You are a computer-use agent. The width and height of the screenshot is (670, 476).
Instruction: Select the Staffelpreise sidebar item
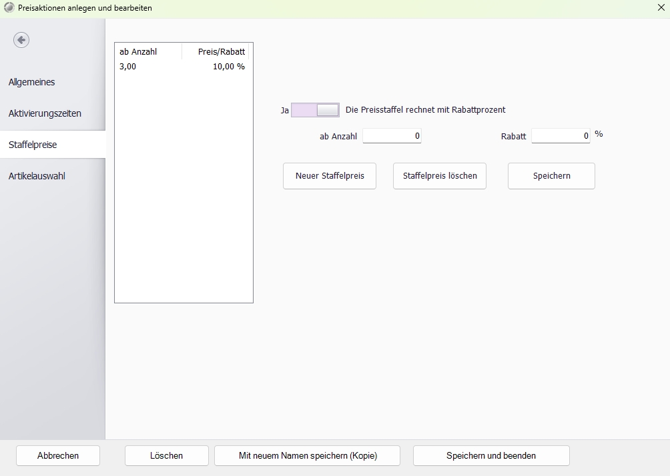[x=33, y=145]
